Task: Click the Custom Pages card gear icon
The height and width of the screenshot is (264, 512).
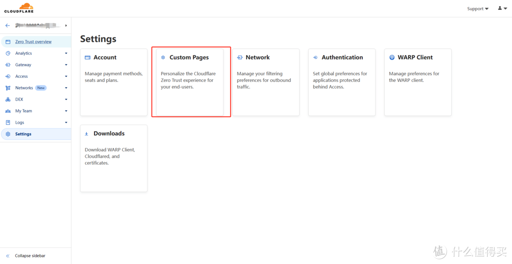Action: pos(163,57)
